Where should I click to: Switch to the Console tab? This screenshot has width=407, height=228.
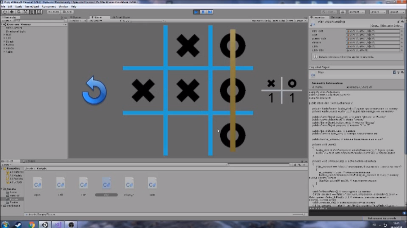pos(29,161)
